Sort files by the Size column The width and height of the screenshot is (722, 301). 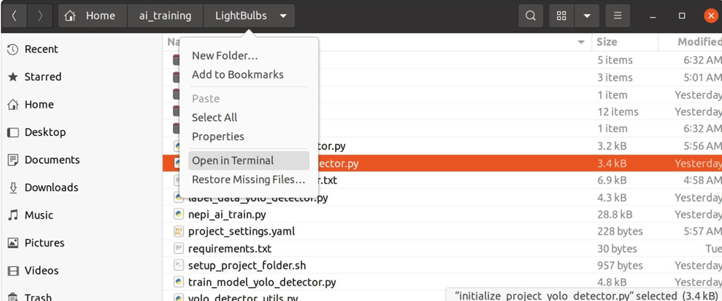pos(607,42)
